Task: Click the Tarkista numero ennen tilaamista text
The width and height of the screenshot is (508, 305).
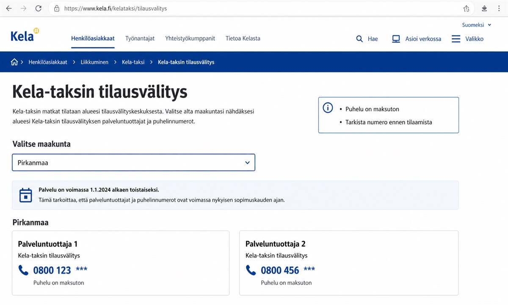Action: [x=389, y=122]
